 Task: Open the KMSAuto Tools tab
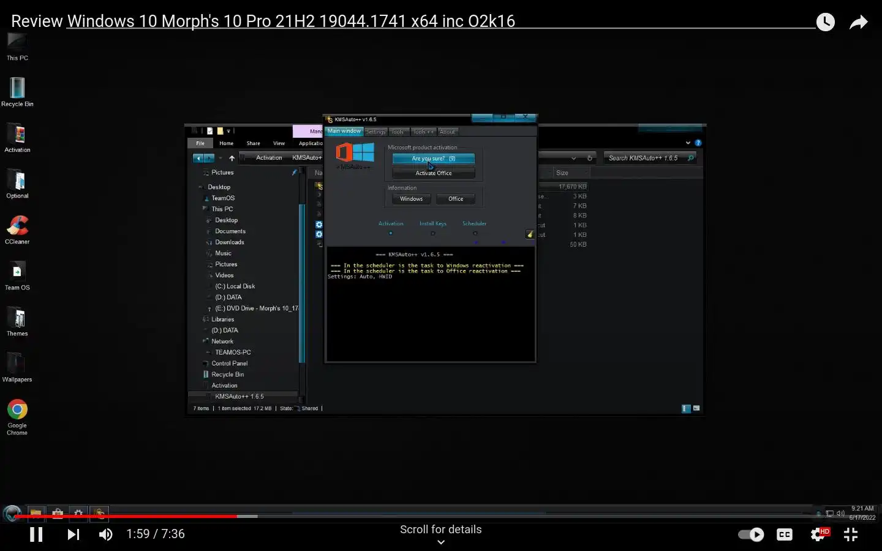[x=398, y=132]
